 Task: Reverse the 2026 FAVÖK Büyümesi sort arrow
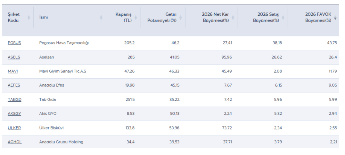point(335,18)
